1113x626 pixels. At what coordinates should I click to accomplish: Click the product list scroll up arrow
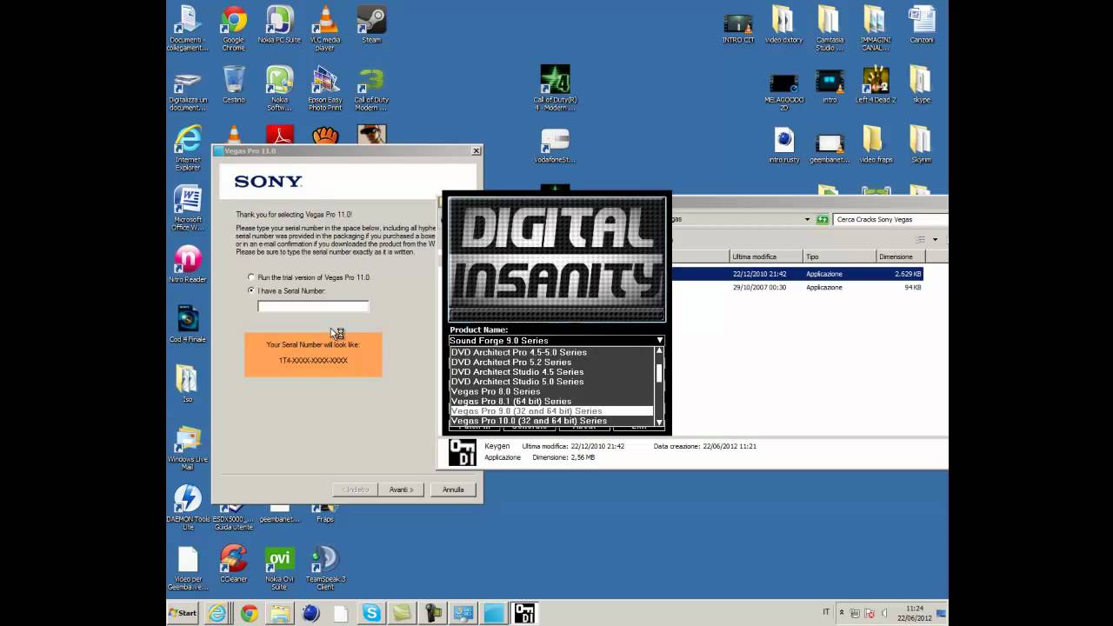(x=659, y=350)
